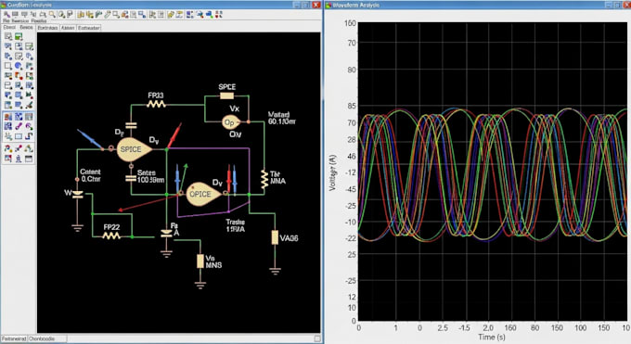Image resolution: width=631 pixels, height=344 pixels.
Task: Select the SPCE component at the schematic top
Action: [226, 96]
